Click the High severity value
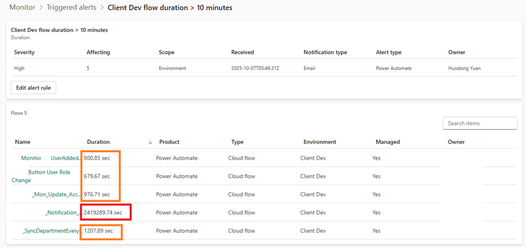The image size is (526, 248). point(19,68)
